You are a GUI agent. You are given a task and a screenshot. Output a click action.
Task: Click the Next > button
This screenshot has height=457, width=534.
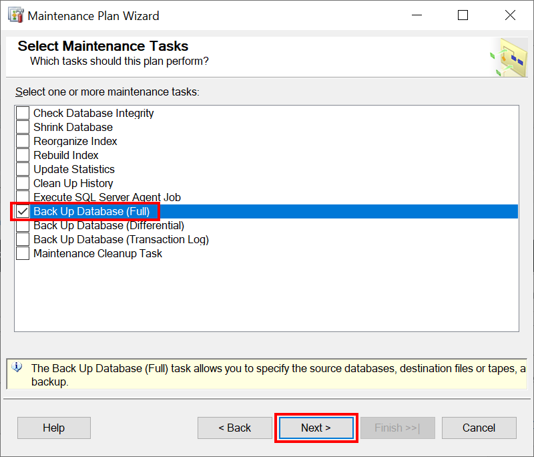[316, 428]
